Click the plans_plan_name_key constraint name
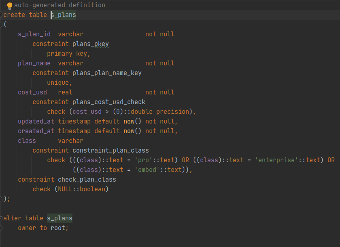 pos(107,73)
